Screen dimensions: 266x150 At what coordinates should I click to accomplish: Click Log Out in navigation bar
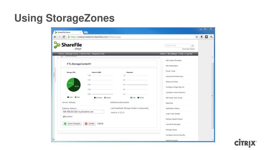[x=189, y=54]
